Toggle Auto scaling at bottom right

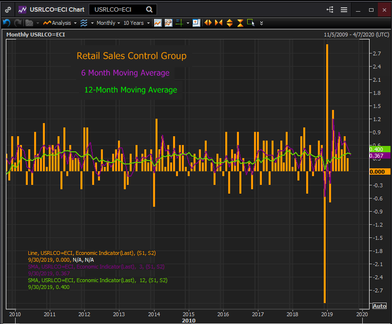(x=379, y=306)
